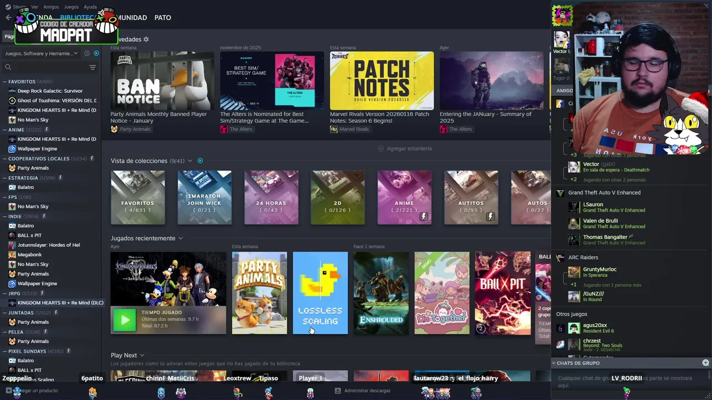Image resolution: width=712 pixels, height=400 pixels.
Task: Collapse the COOPERATIVOS LOCALES category
Action: [x=5, y=159]
